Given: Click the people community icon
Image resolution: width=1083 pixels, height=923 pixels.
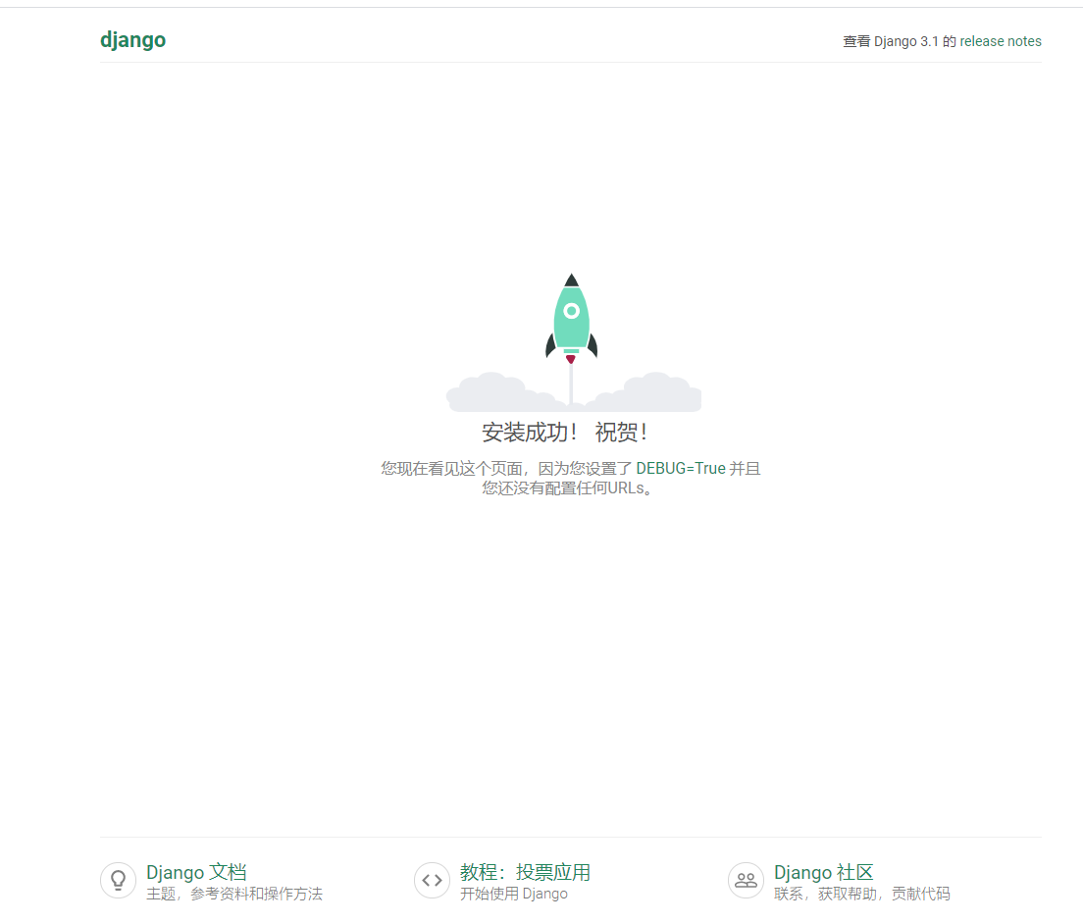Looking at the screenshot, I should coord(746,880).
